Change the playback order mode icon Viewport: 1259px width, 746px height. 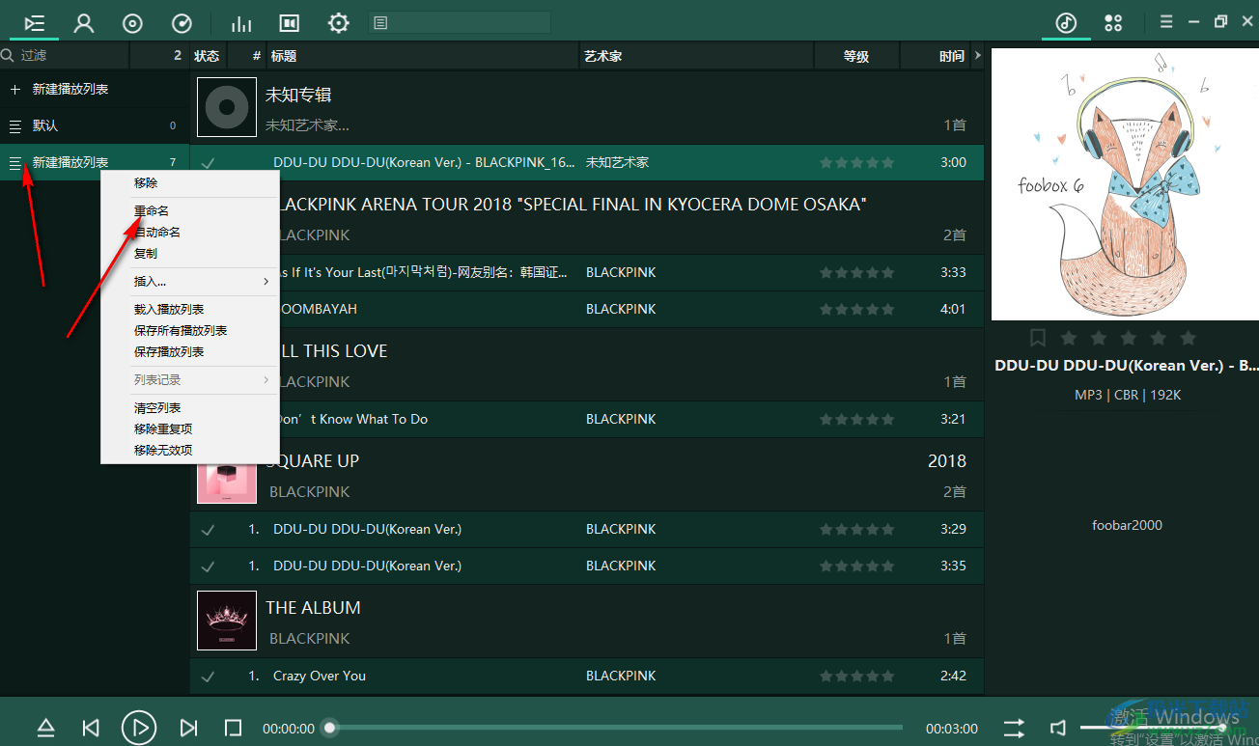pos(1014,729)
